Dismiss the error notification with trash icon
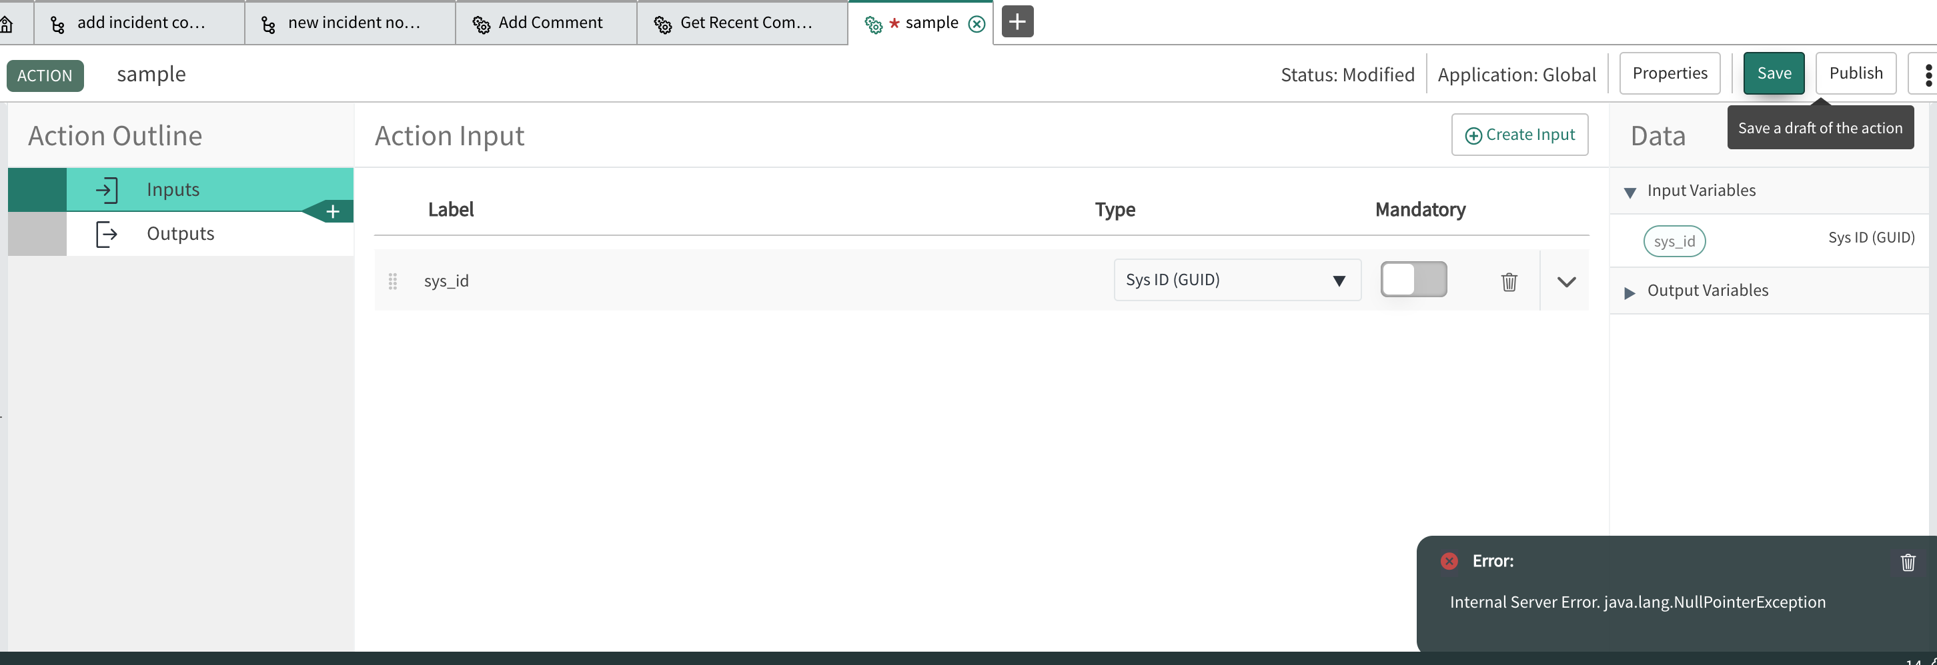Image resolution: width=1937 pixels, height=665 pixels. (1908, 562)
